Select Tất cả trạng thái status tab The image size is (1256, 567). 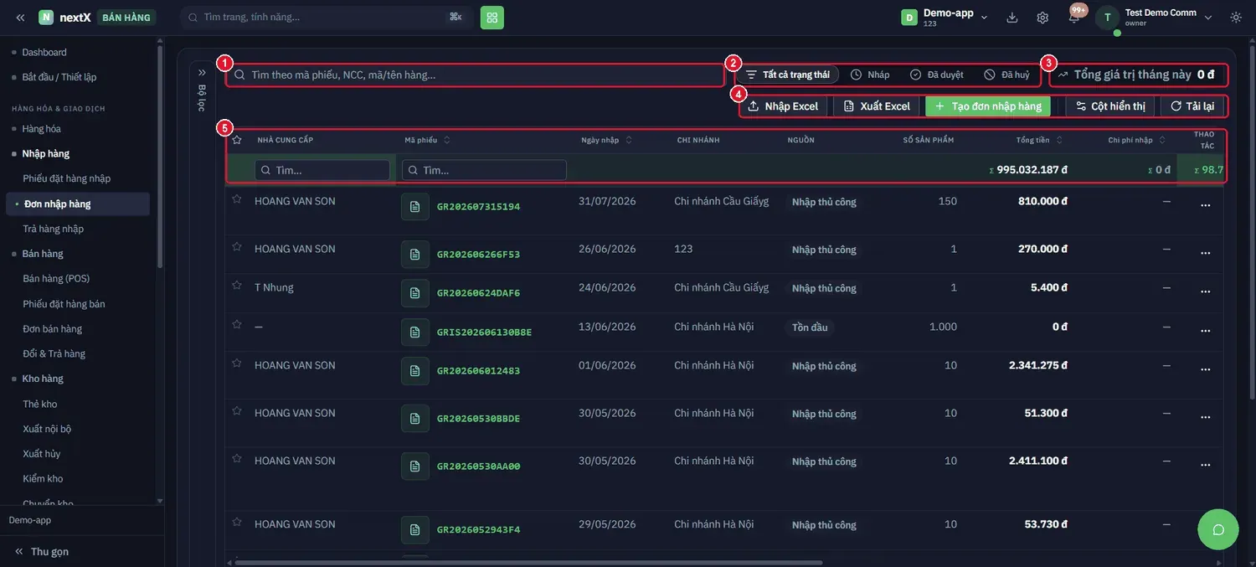coord(788,75)
